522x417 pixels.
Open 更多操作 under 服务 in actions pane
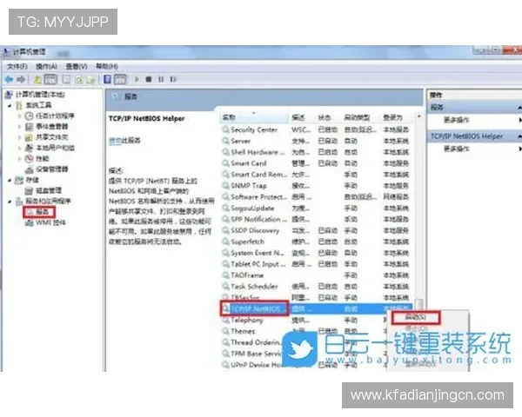[457, 120]
